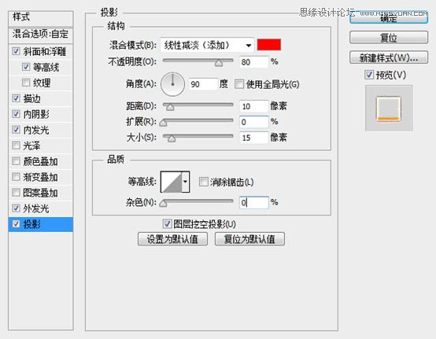
Task: Select the 图案叠加 style row
Action: click(x=41, y=193)
